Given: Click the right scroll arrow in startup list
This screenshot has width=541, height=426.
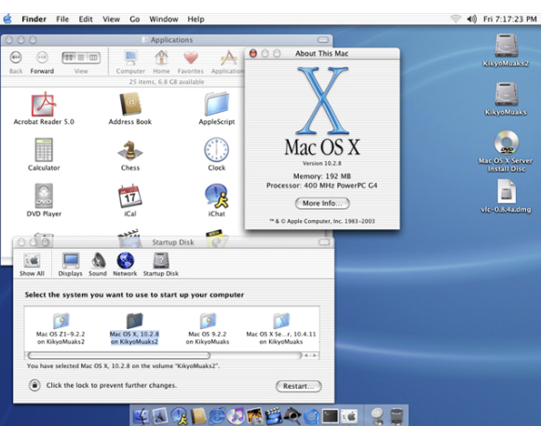Looking at the screenshot, I should [x=315, y=355].
